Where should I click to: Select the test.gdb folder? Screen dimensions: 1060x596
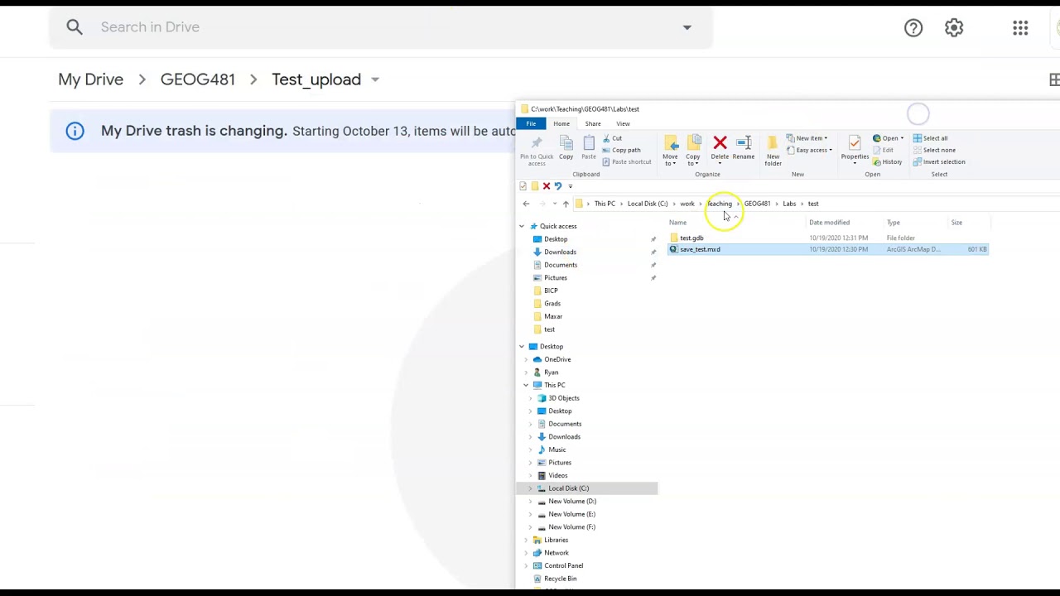tap(691, 238)
